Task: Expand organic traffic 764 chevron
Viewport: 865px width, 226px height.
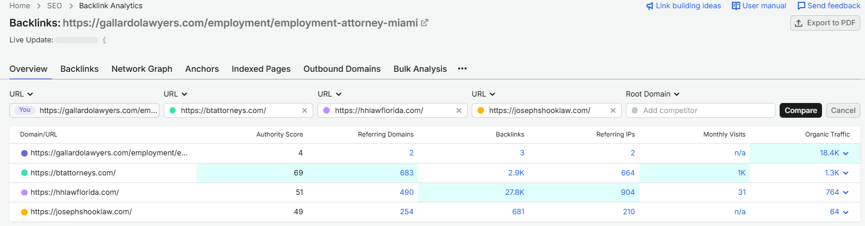Action: pos(846,192)
